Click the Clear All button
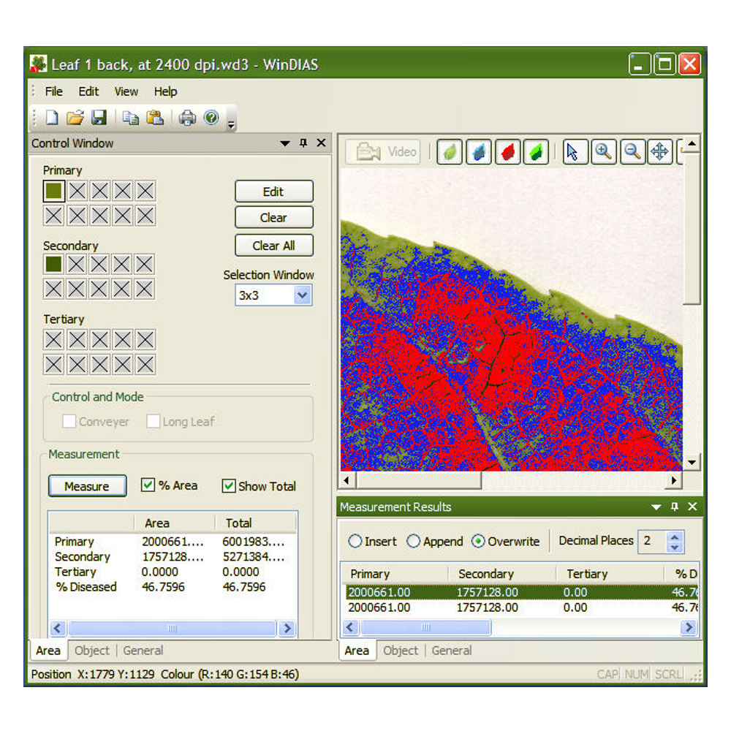Image resolution: width=731 pixels, height=731 pixels. (273, 245)
